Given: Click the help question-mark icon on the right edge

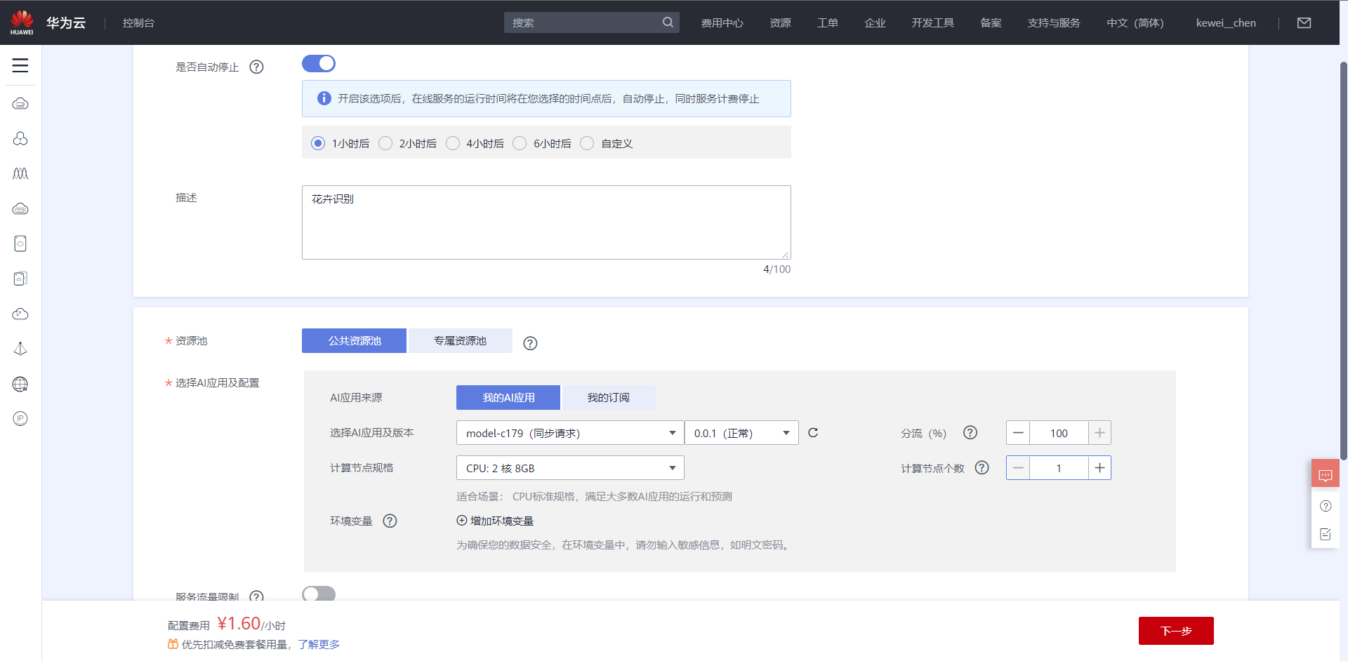Looking at the screenshot, I should (1326, 506).
